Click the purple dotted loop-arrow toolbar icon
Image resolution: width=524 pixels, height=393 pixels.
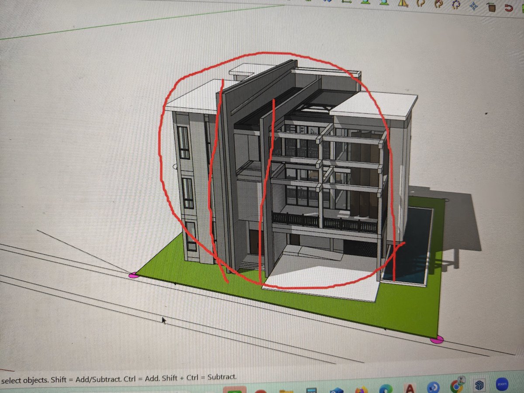pyautogui.click(x=455, y=4)
